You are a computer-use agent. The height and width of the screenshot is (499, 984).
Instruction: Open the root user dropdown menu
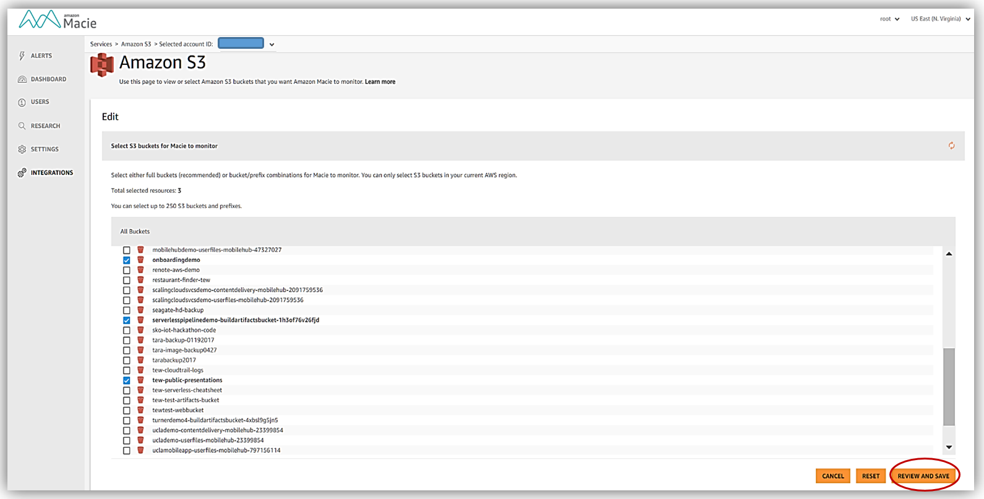[x=889, y=19]
